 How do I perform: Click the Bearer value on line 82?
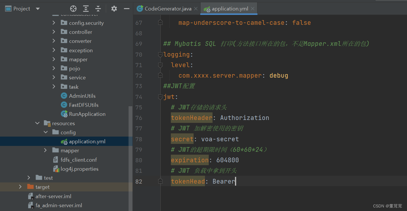[x=224, y=182]
